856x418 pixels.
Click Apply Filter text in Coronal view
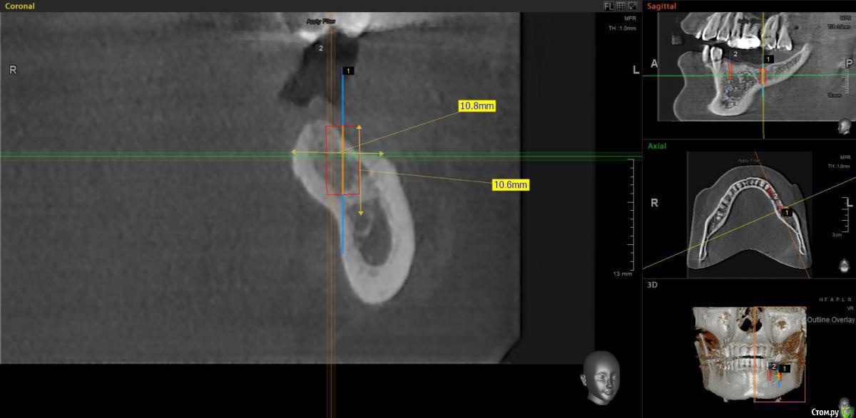[321, 21]
